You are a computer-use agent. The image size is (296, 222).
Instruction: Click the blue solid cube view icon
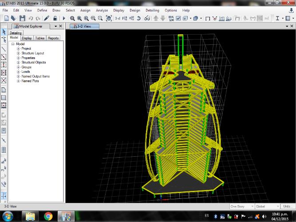point(196,18)
